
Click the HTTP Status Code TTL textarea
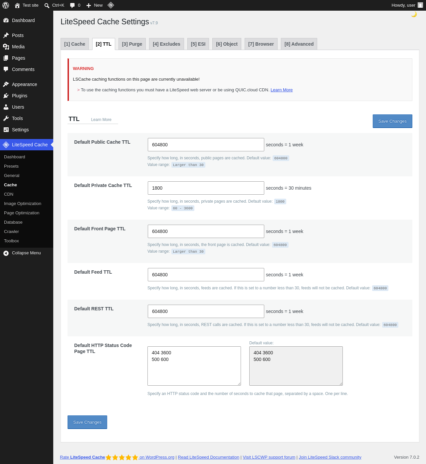click(194, 366)
